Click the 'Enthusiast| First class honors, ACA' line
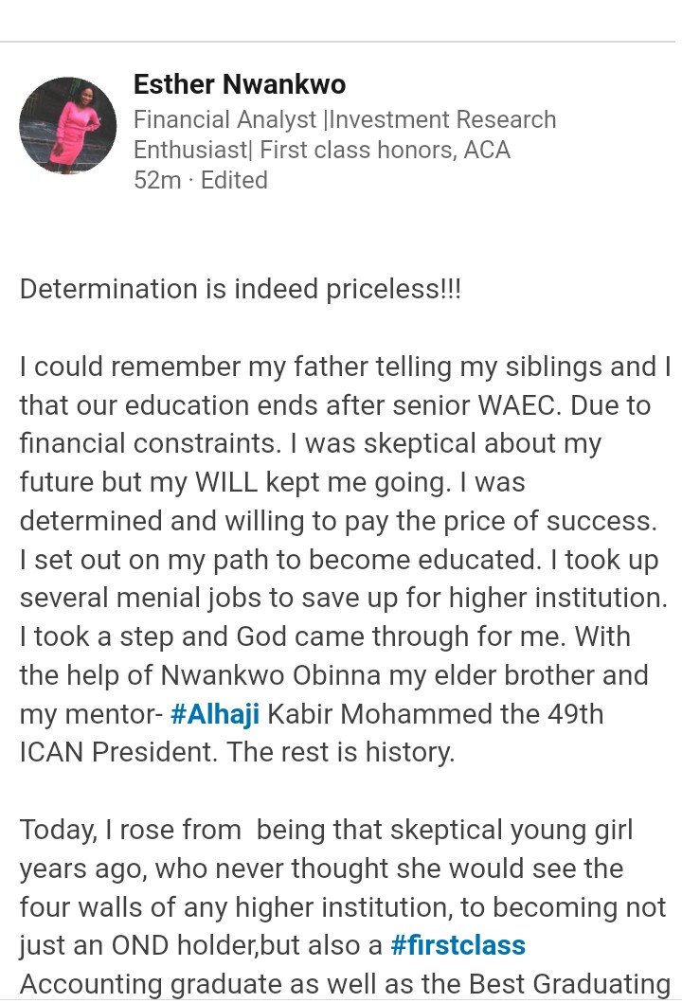682x1003 pixels. [322, 150]
